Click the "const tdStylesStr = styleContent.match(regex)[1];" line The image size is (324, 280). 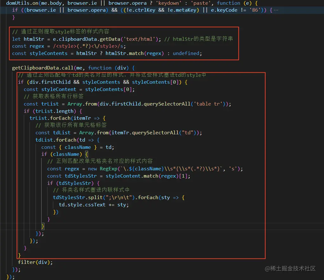pos(118,176)
